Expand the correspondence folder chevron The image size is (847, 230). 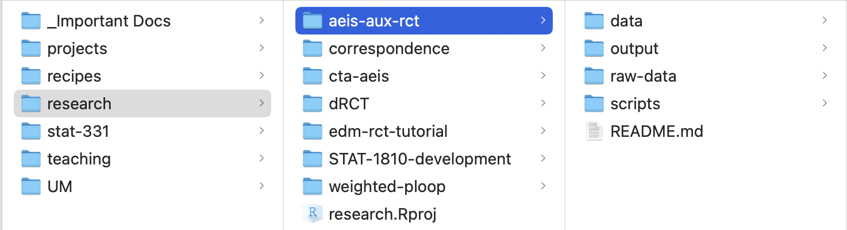pos(543,48)
